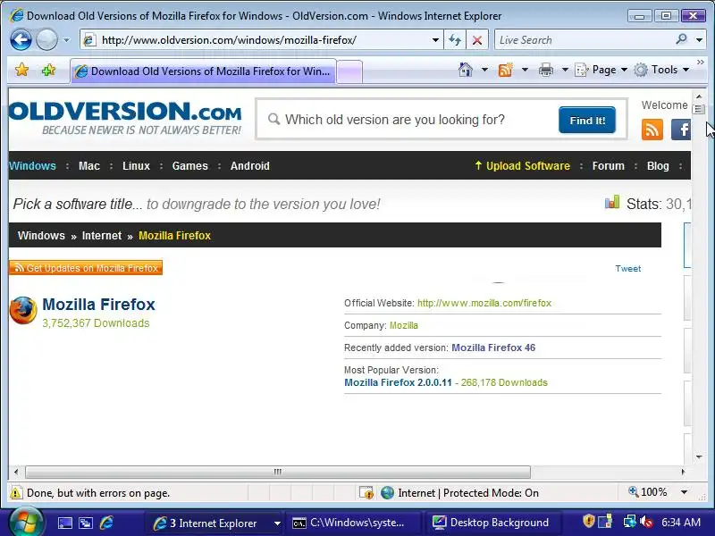This screenshot has width=715, height=536.
Task: Click the Show Desktop quick launch icon
Action: click(64, 523)
